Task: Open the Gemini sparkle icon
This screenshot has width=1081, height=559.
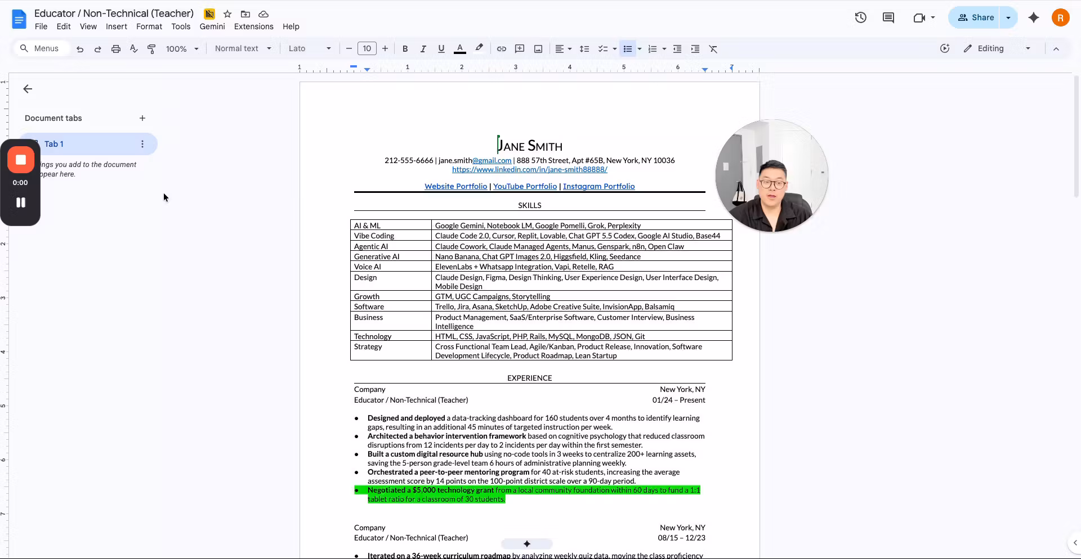Action: pyautogui.click(x=1034, y=17)
